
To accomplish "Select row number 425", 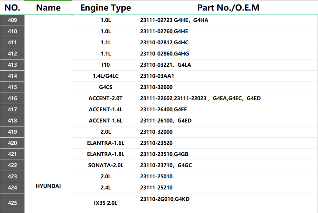I will (12, 203).
